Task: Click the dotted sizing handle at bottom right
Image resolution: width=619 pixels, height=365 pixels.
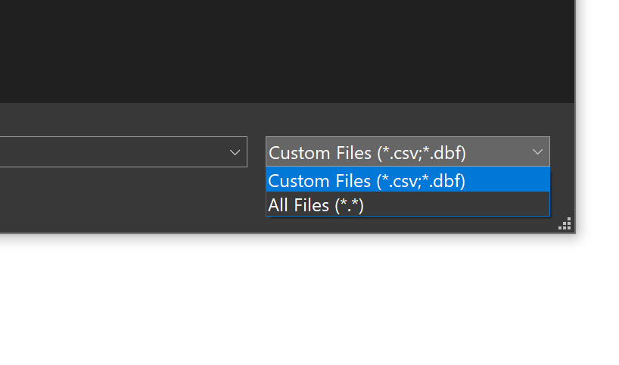Action: (x=565, y=223)
